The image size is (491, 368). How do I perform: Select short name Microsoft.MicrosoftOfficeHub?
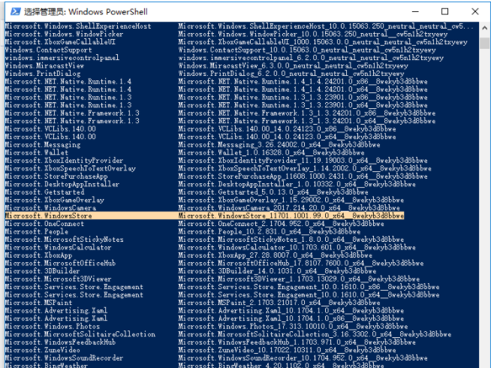click(x=60, y=263)
